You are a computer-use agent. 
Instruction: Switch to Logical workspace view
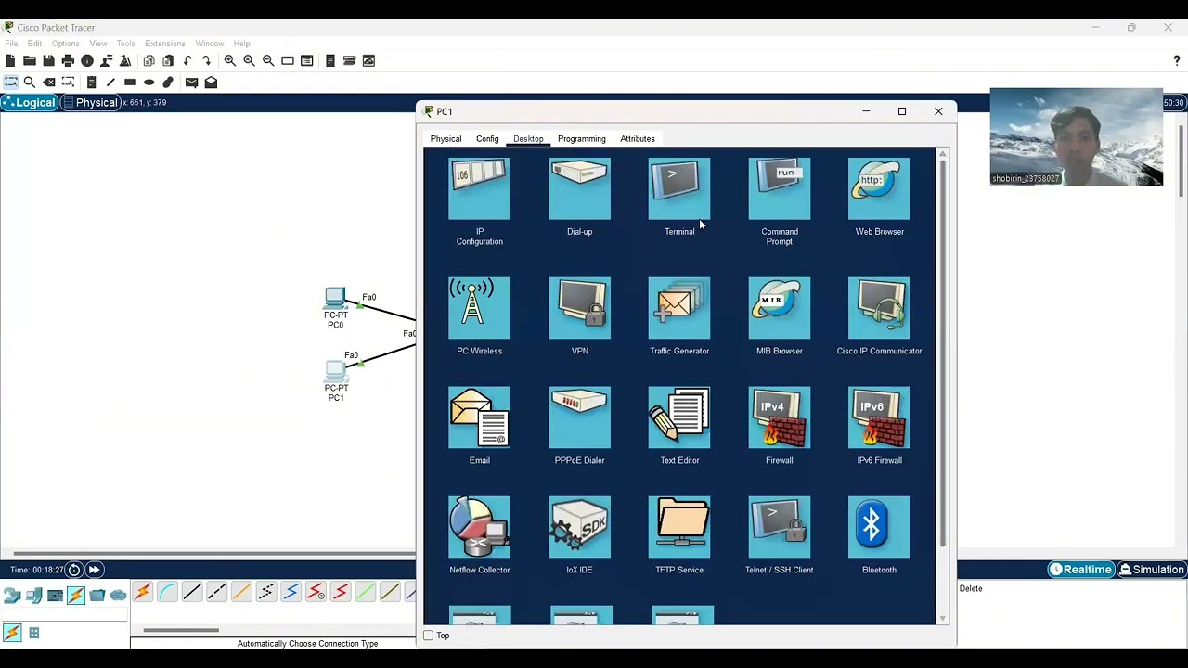[29, 102]
